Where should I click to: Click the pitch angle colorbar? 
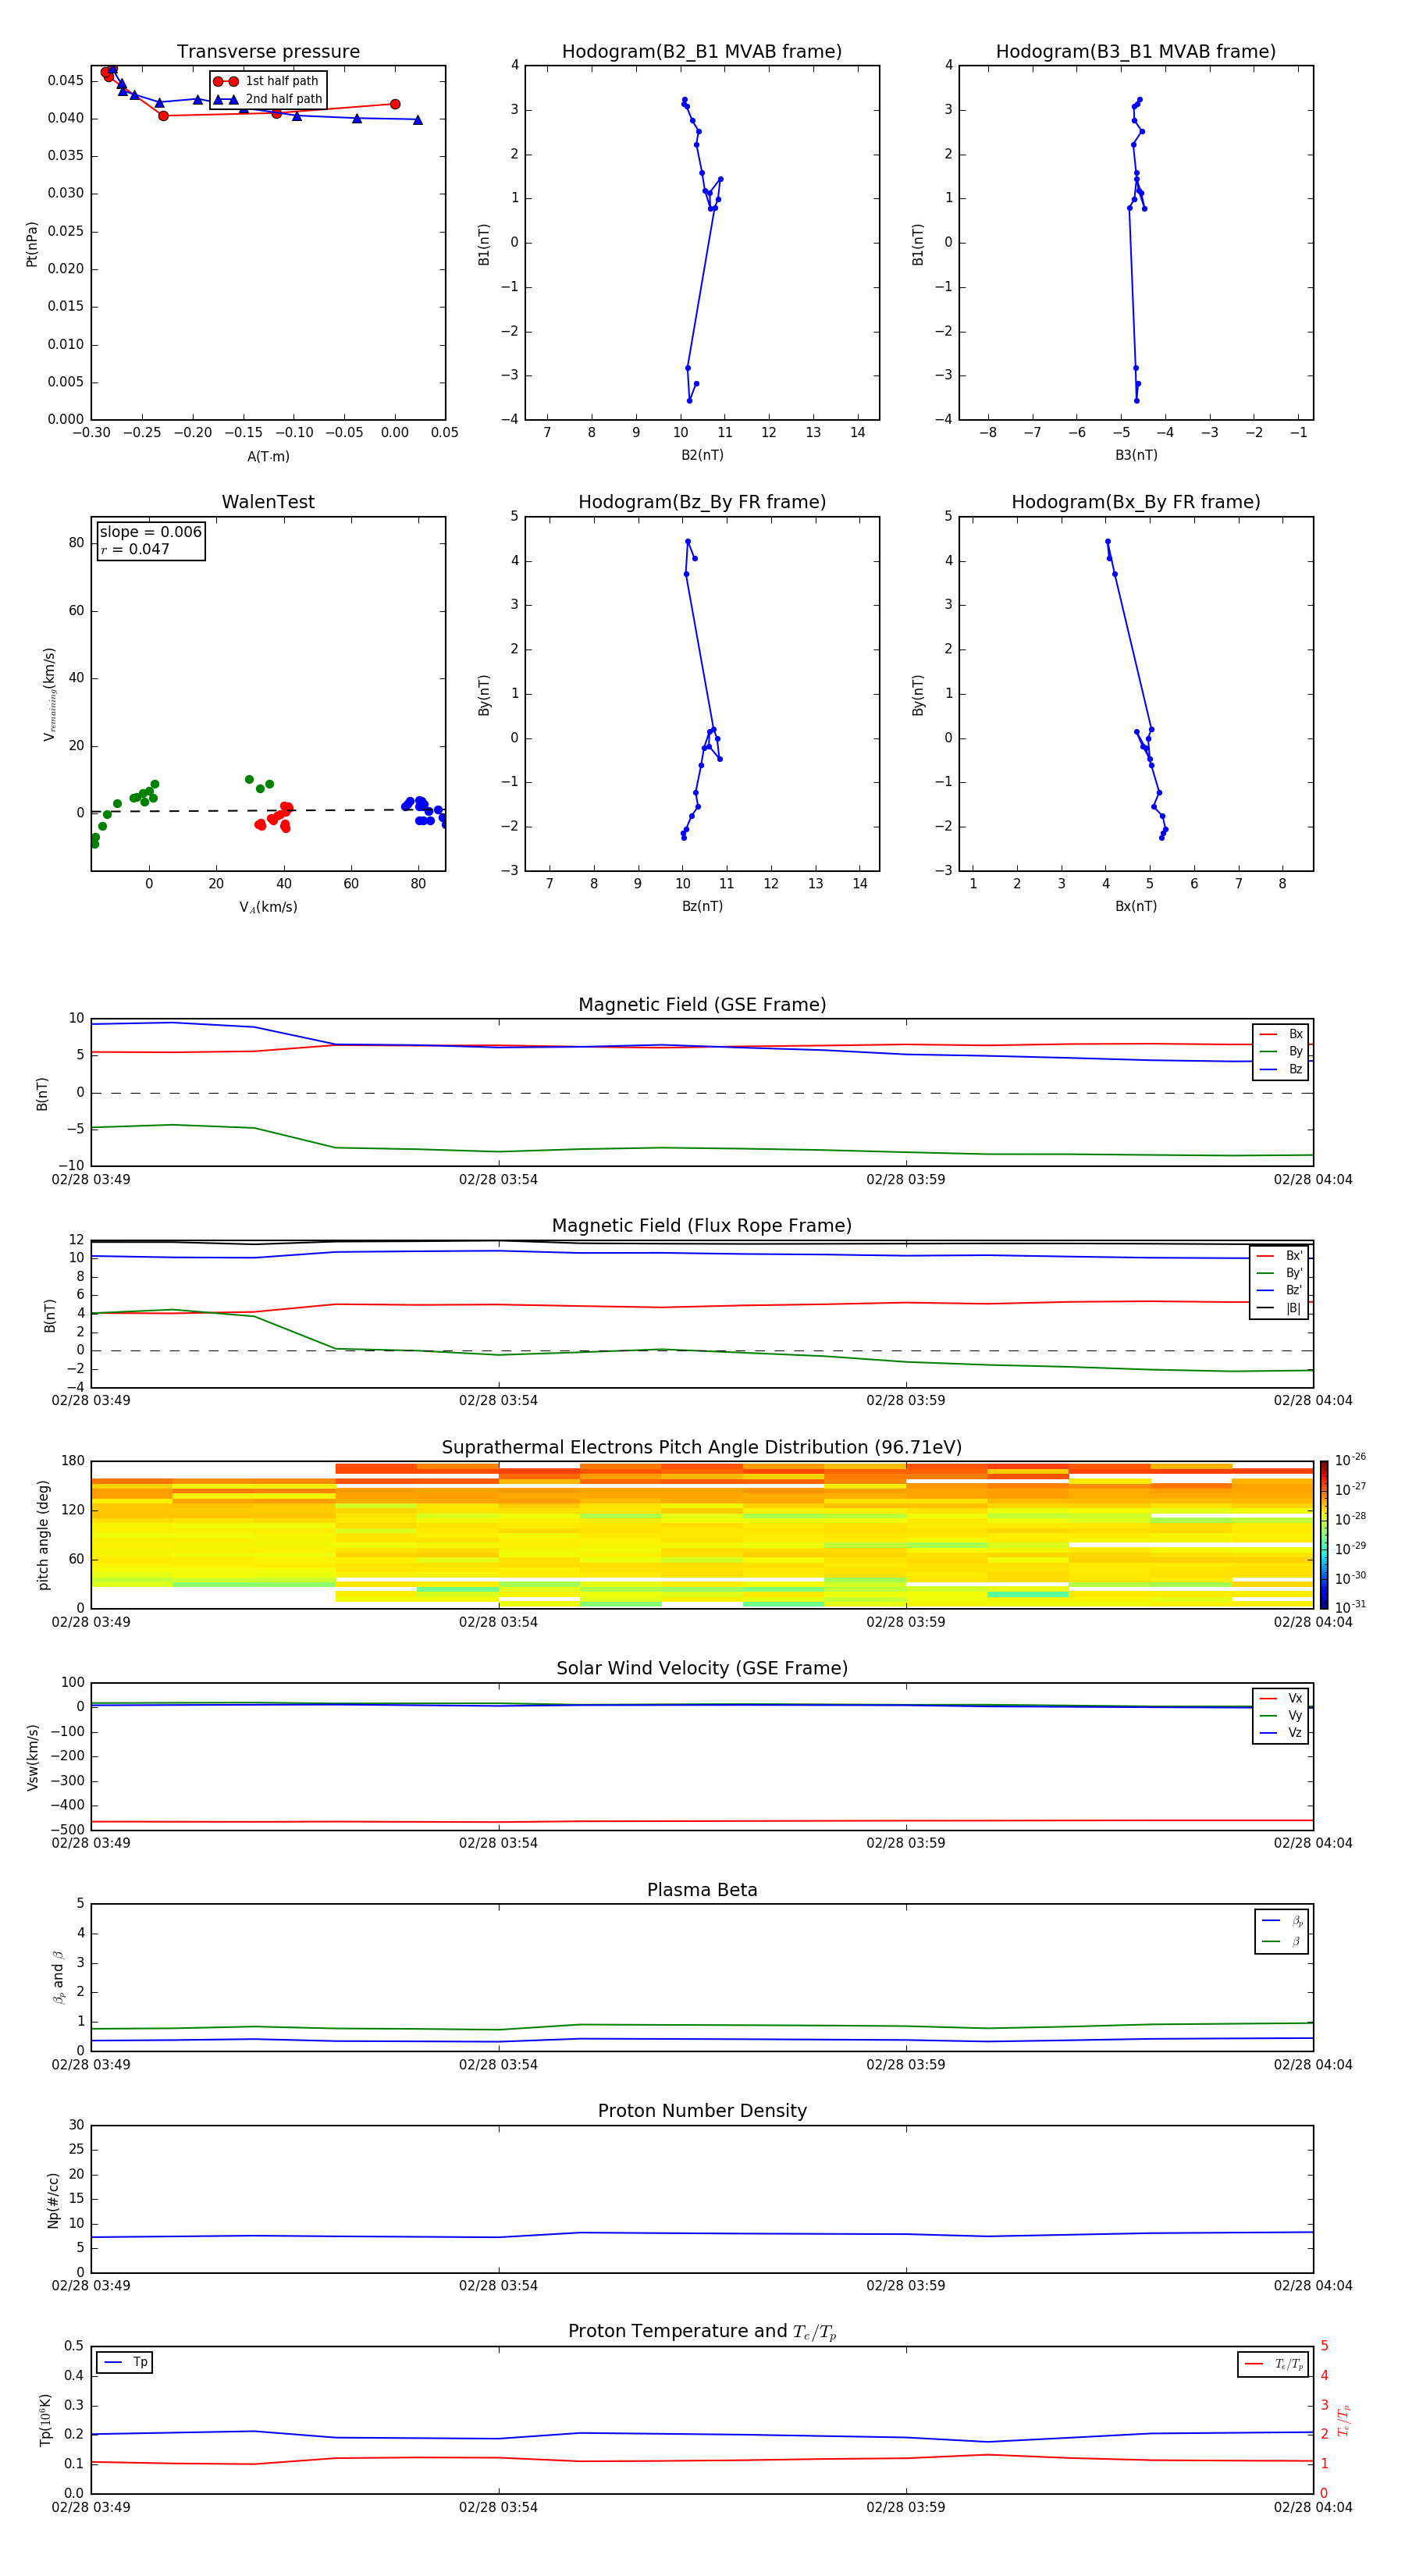[1324, 1534]
